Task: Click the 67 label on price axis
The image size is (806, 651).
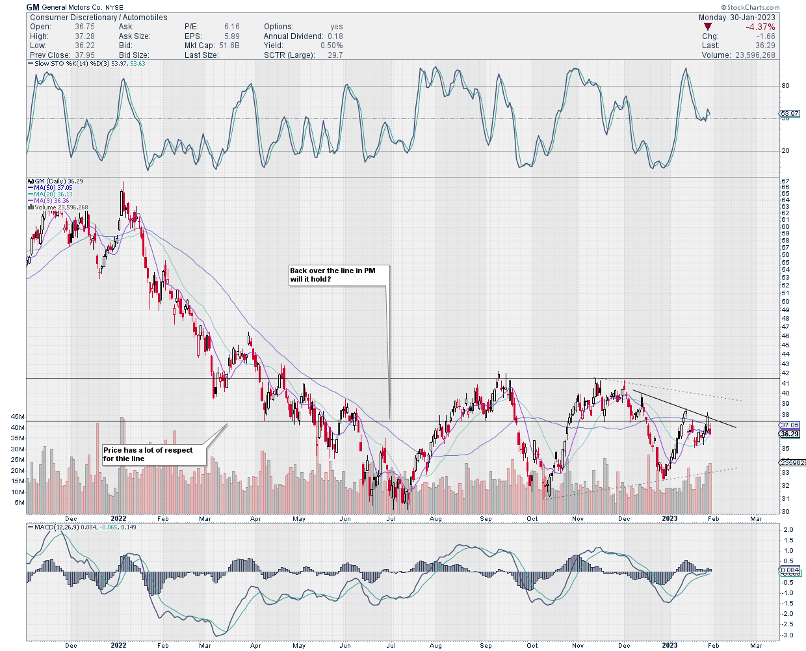Action: click(786, 181)
